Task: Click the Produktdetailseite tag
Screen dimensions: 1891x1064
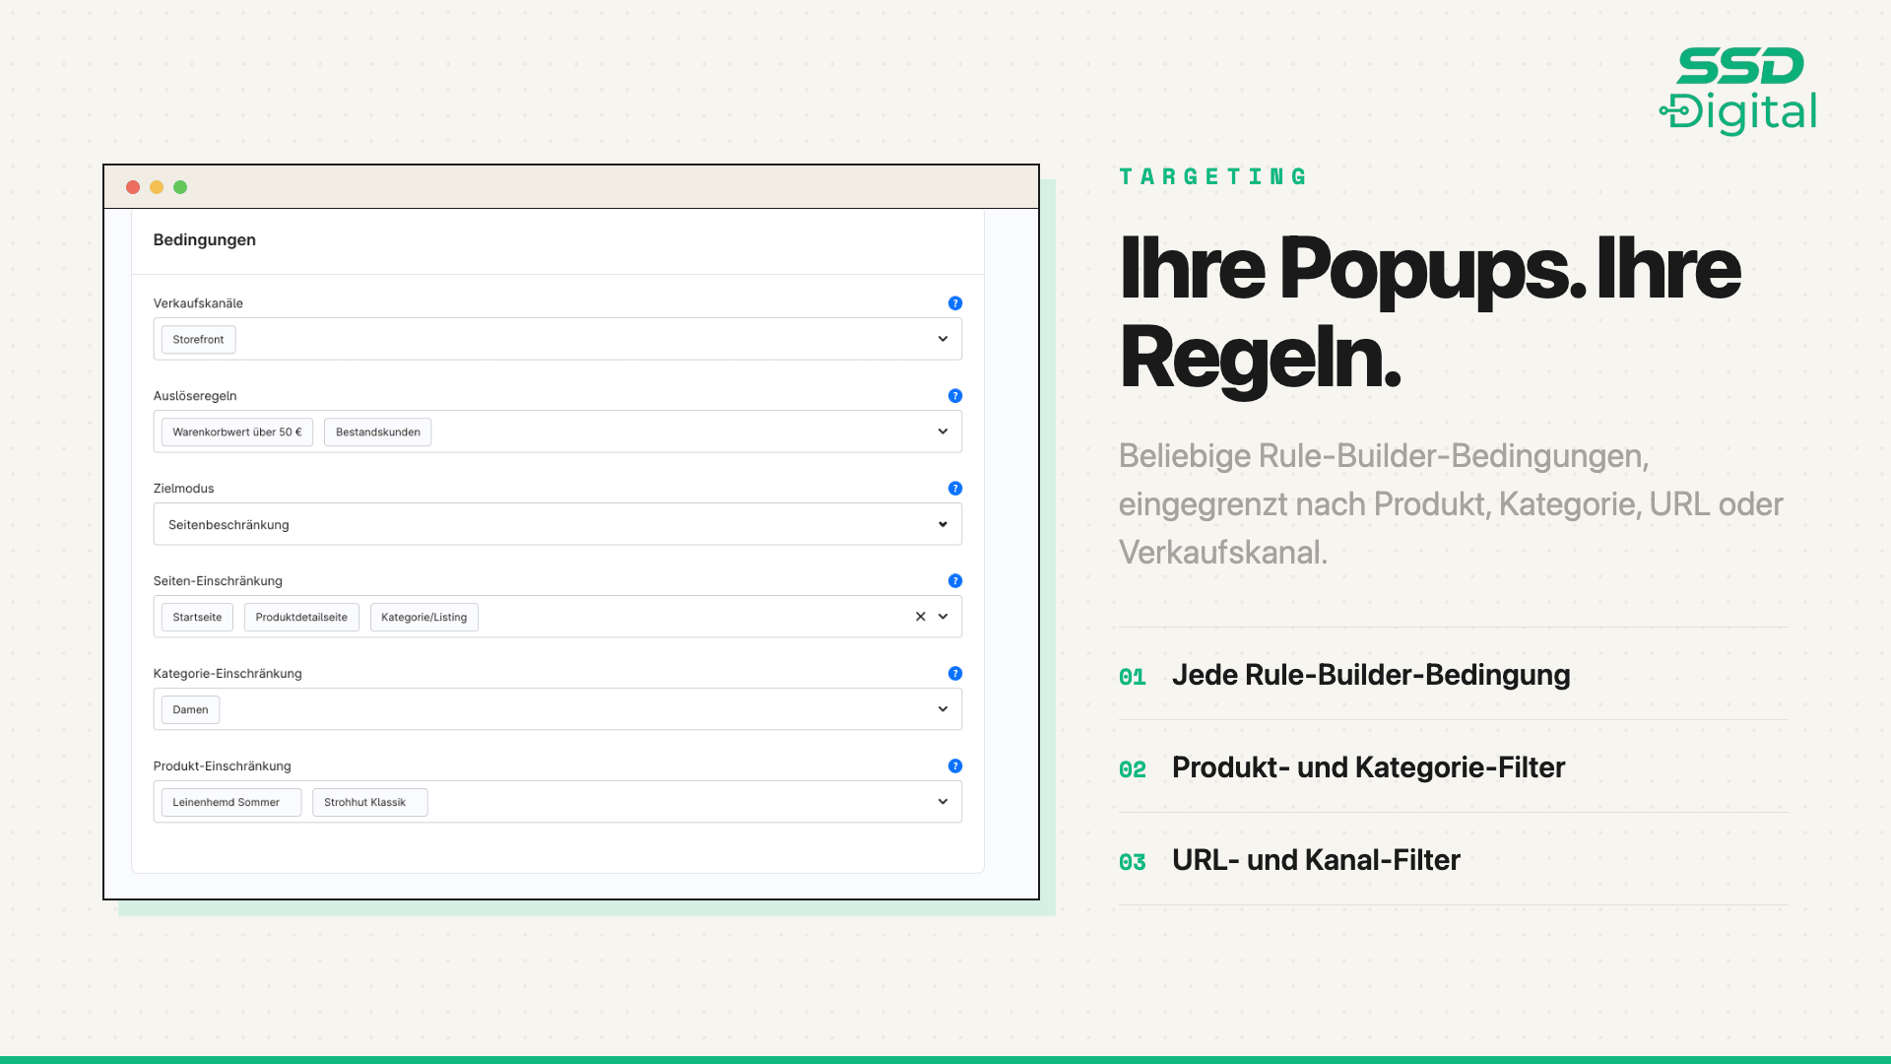Action: (x=301, y=618)
